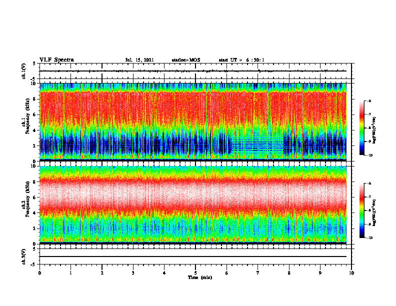
Task: Click time axis tick label "3"
Action: 133,273
